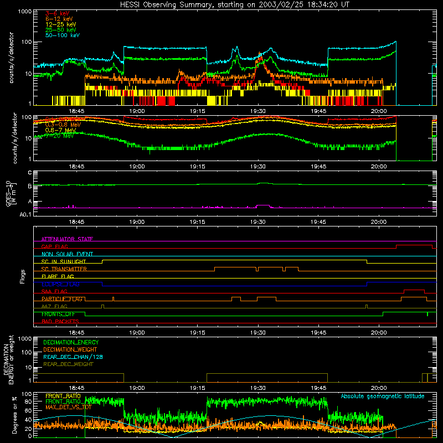Click the 19:30 tick below the Flags panel

(258, 333)
